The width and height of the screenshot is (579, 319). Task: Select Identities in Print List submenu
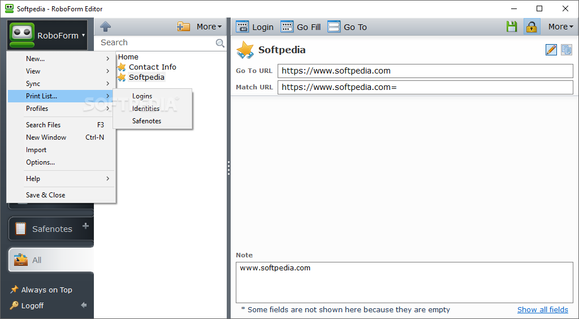153,109
